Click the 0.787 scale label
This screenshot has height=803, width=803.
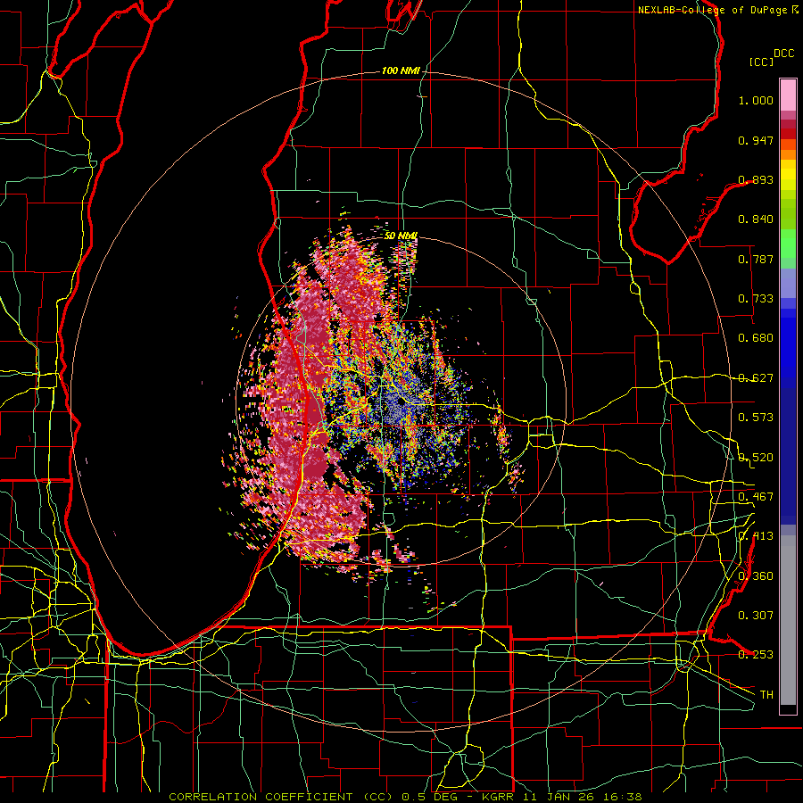(x=756, y=259)
